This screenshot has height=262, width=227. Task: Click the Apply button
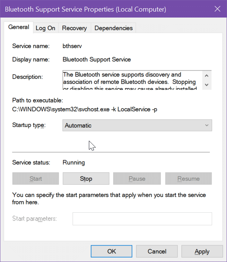pos(202,251)
